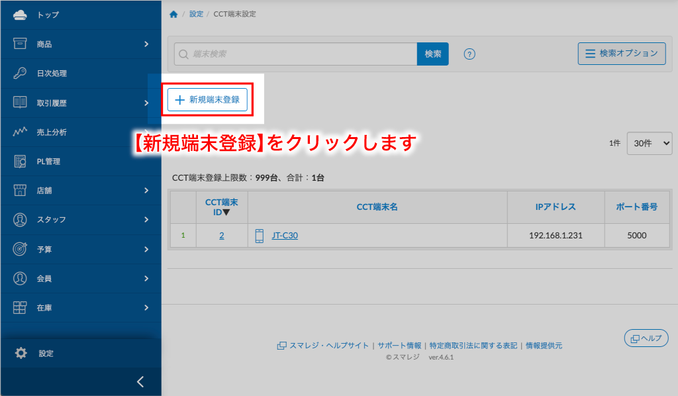Select スタッフ in the sidebar
Image resolution: width=678 pixels, height=396 pixels.
[51, 219]
